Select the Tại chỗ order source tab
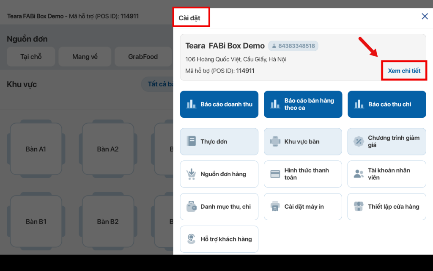The image size is (433, 271). point(31,57)
